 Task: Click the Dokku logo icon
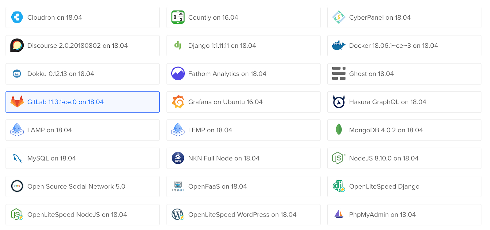click(17, 74)
